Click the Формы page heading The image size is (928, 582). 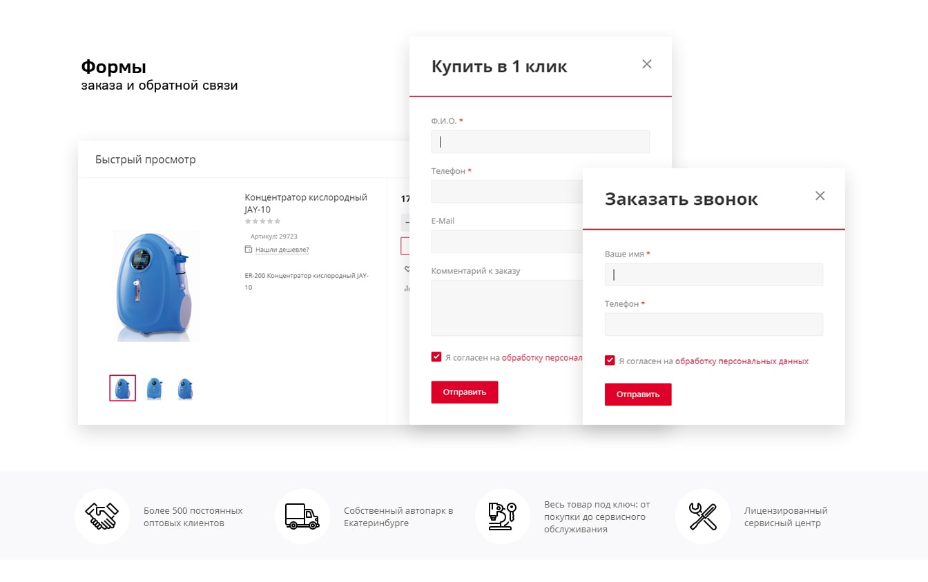point(114,67)
